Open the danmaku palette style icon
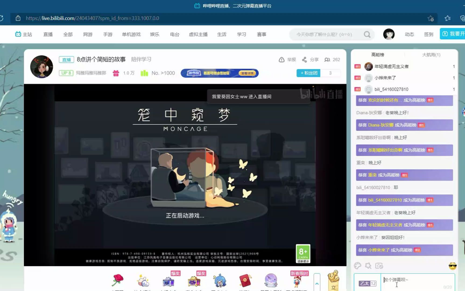 click(357, 266)
